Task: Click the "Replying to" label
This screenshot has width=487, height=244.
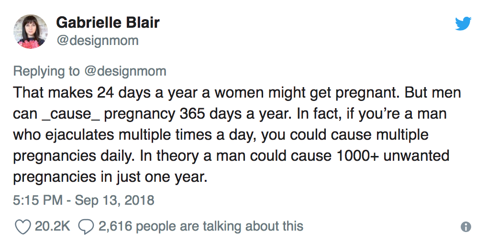Action: pyautogui.click(x=46, y=71)
